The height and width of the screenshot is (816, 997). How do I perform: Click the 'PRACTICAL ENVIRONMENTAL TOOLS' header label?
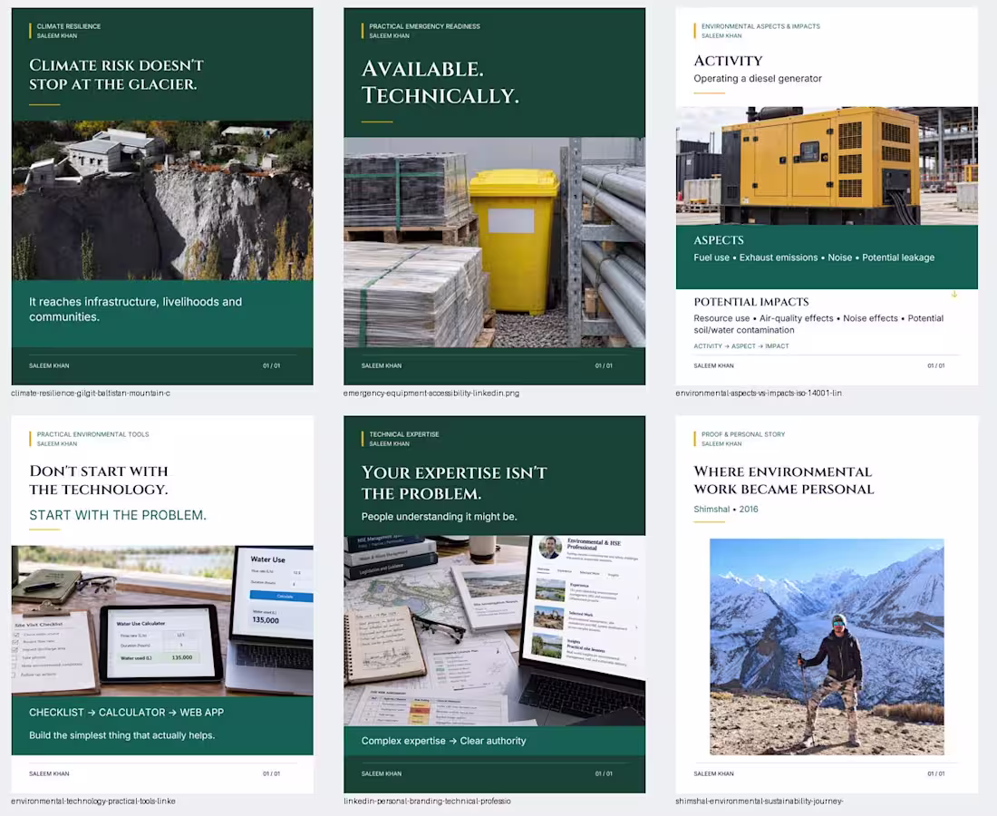tap(92, 434)
